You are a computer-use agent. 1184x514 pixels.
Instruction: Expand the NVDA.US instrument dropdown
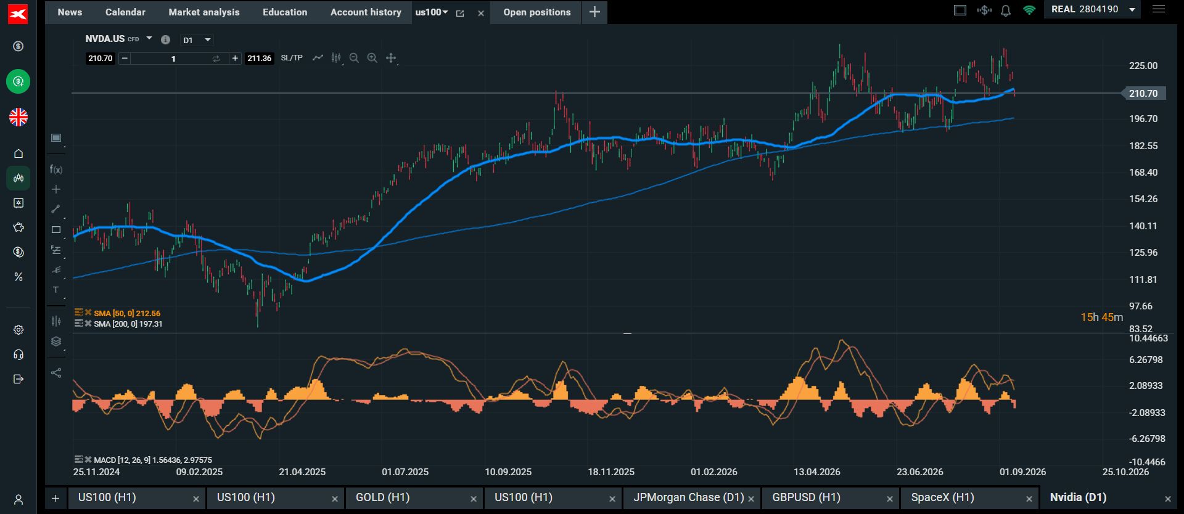point(149,38)
